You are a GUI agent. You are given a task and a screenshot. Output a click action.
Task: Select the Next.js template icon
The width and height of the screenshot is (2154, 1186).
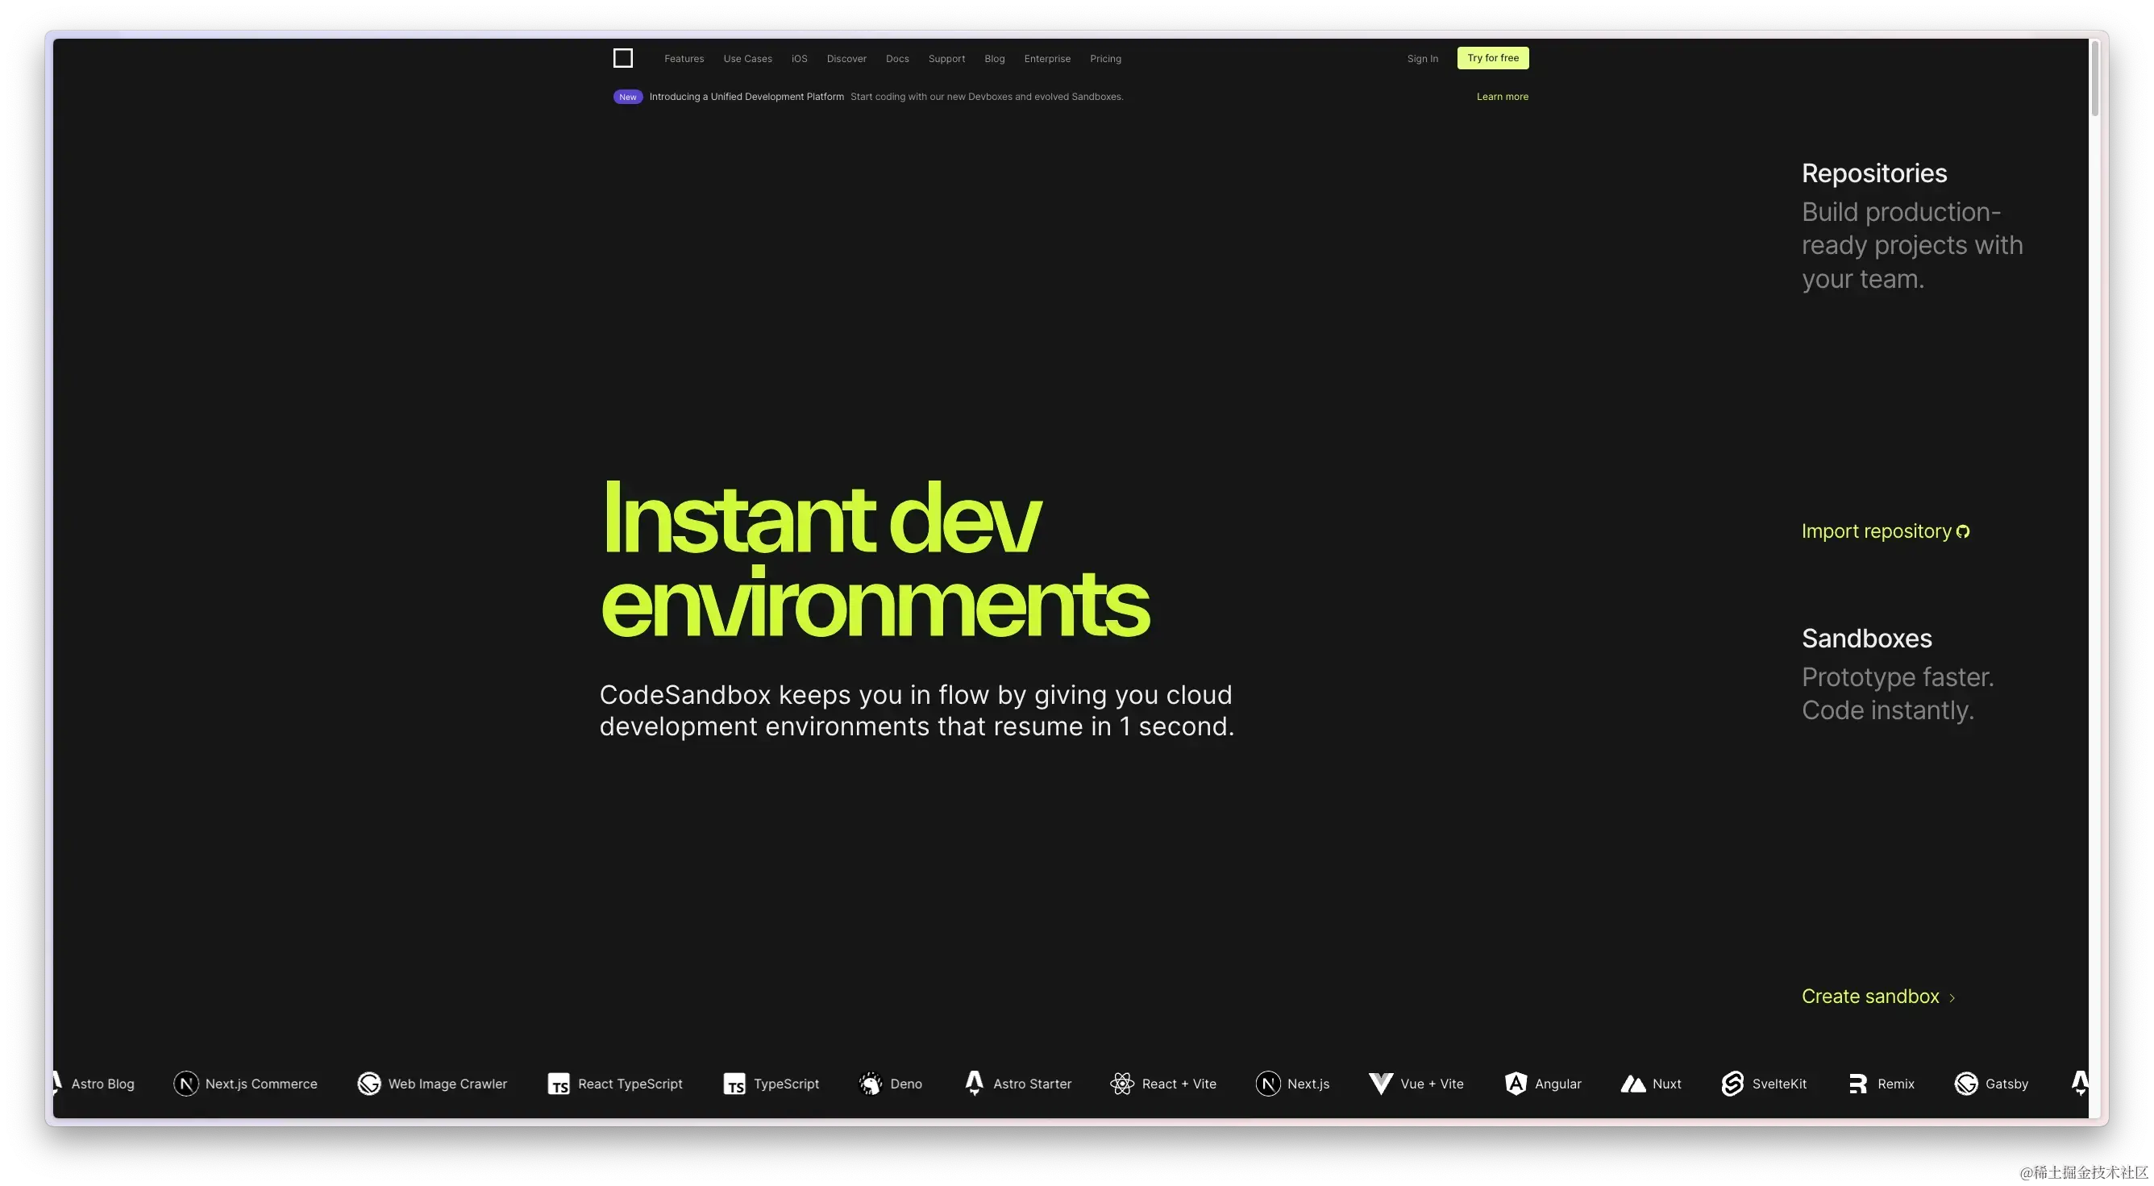pyautogui.click(x=1267, y=1083)
